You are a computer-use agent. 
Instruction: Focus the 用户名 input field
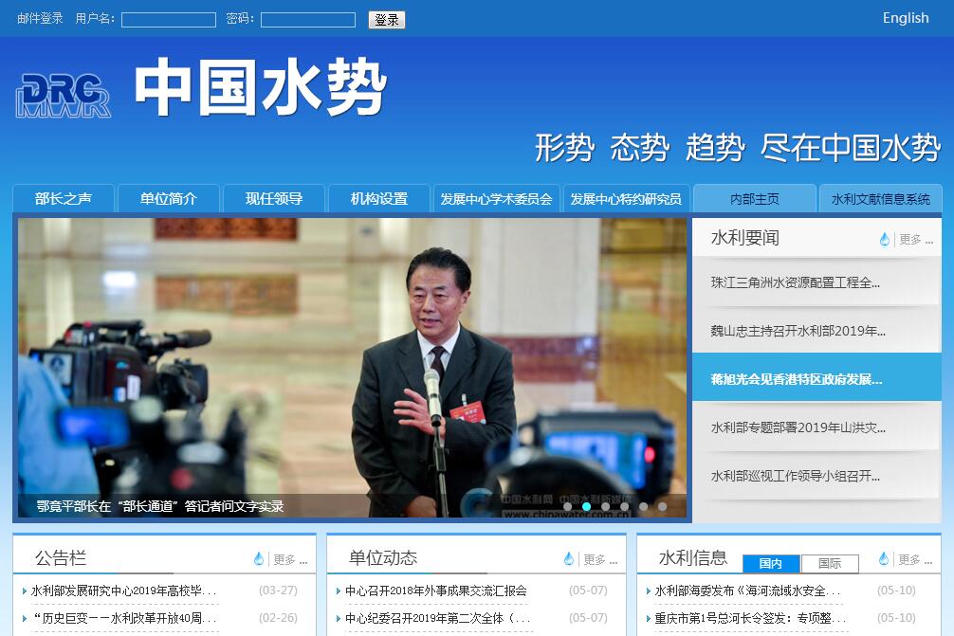click(x=169, y=20)
